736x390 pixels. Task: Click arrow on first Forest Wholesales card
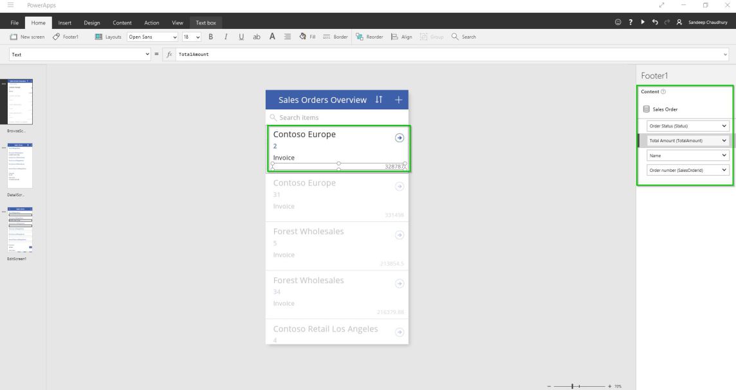point(400,235)
